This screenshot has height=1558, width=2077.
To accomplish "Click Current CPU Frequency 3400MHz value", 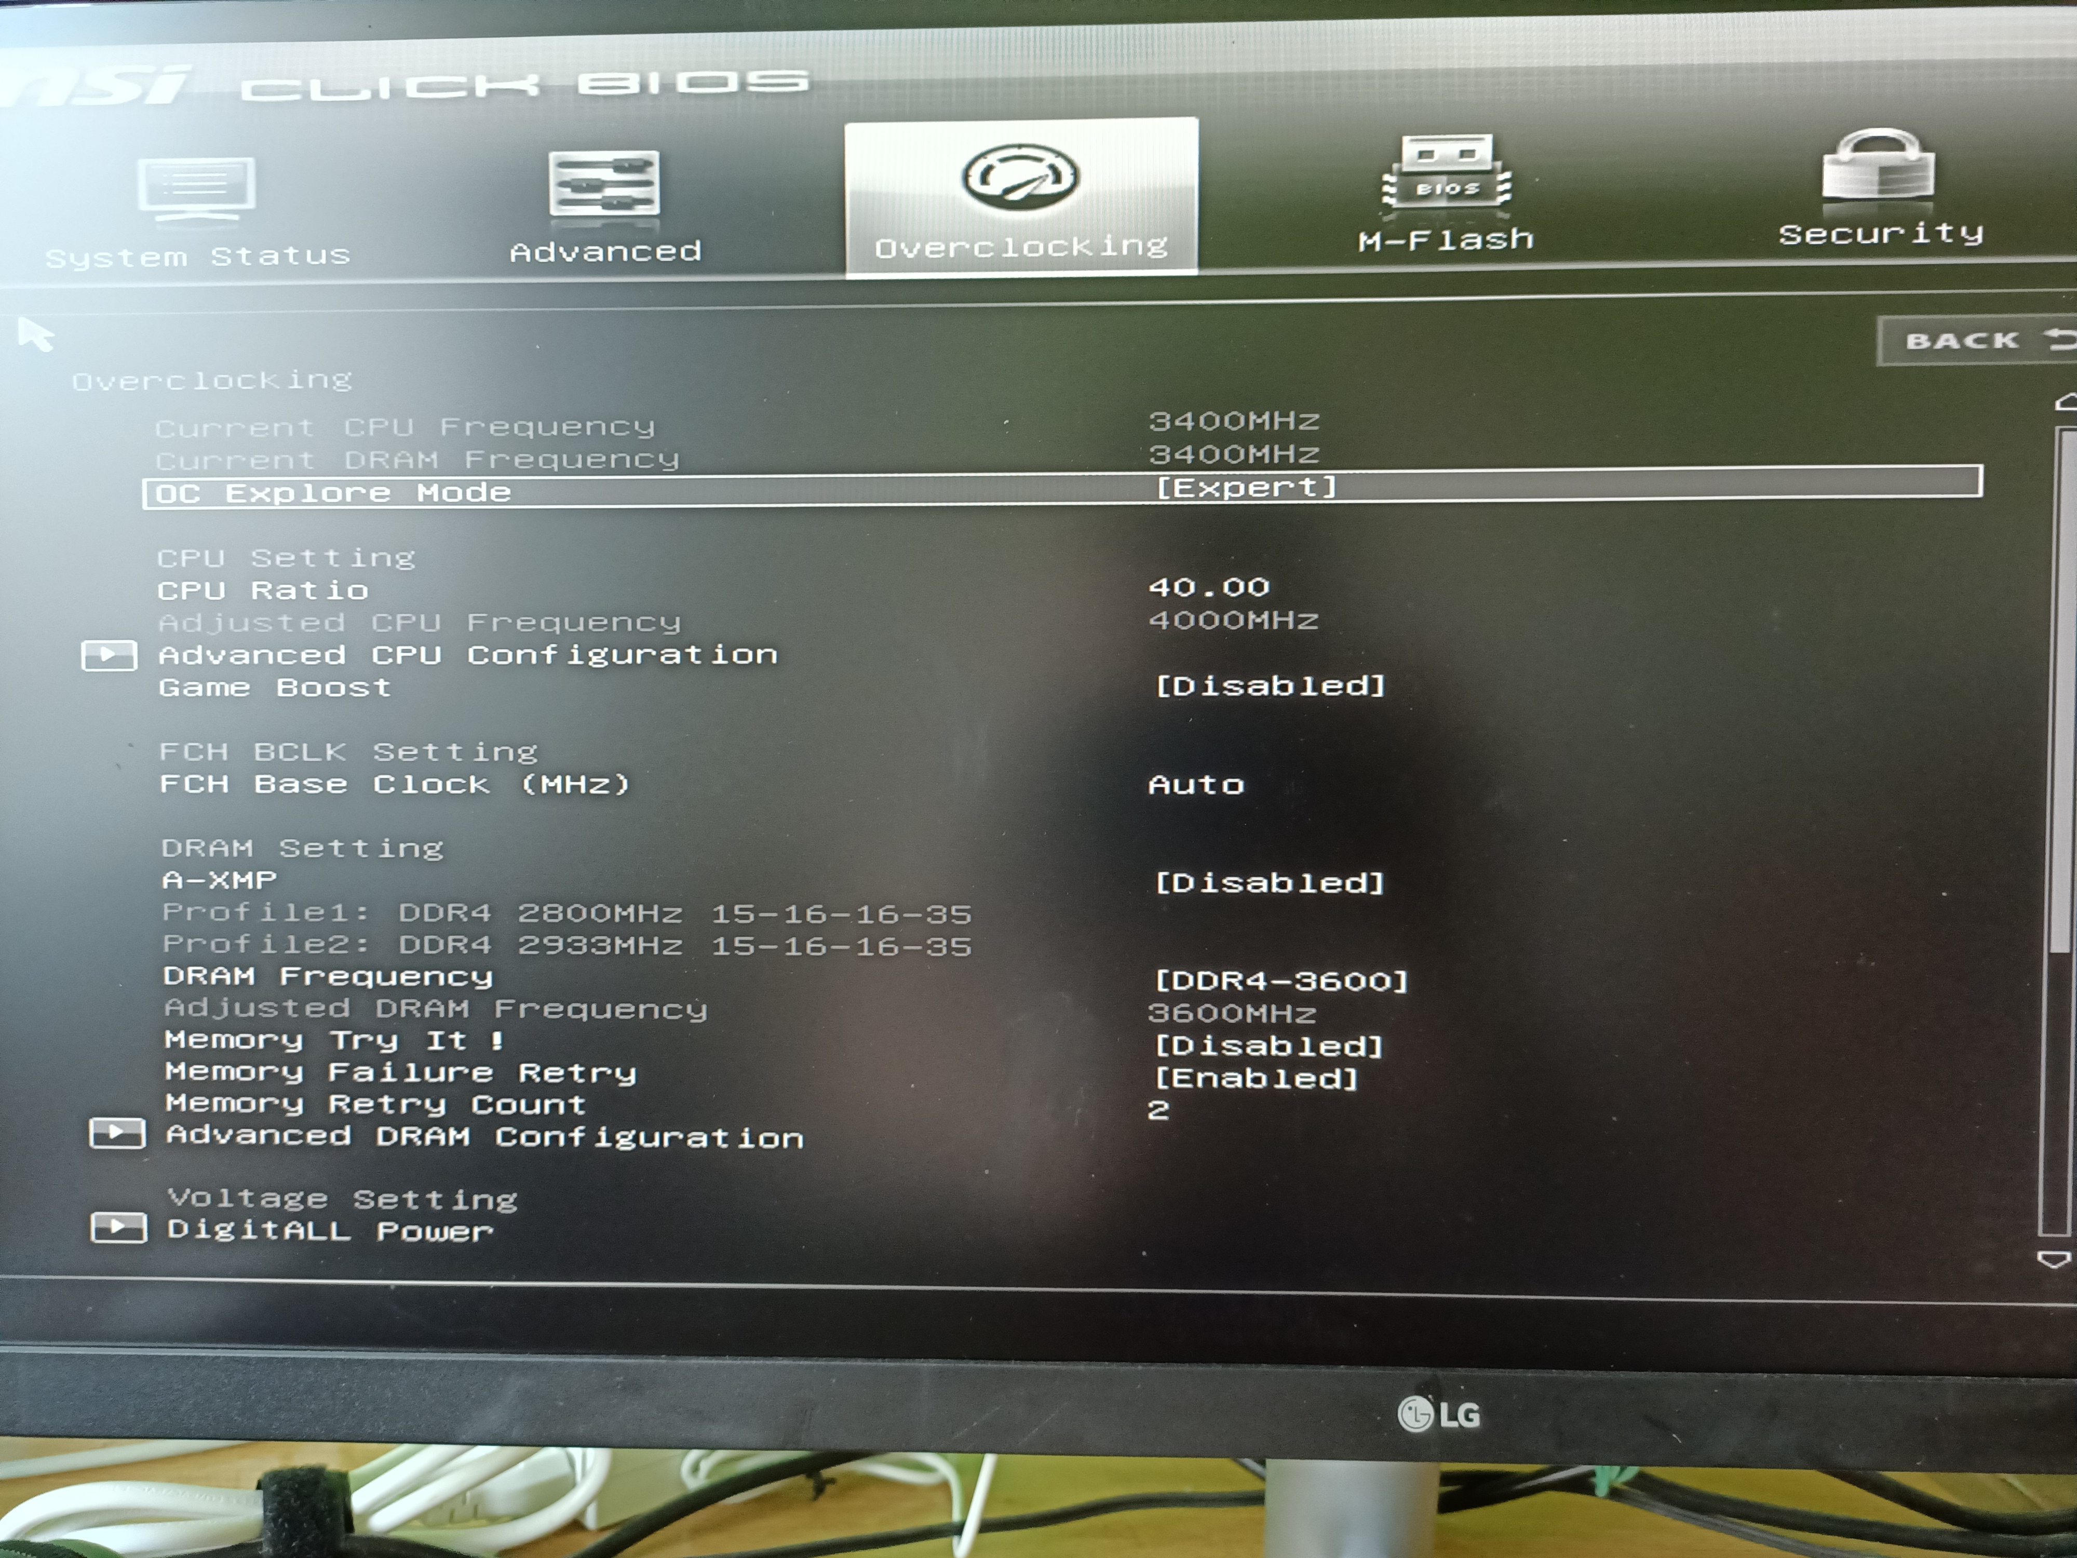I will coord(1234,421).
